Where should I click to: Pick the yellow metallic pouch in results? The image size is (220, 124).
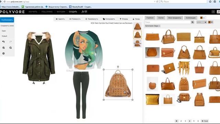(x=152, y=100)
